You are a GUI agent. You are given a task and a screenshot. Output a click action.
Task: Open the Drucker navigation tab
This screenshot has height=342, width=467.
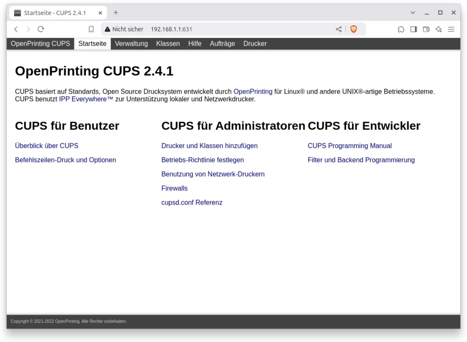tap(255, 44)
